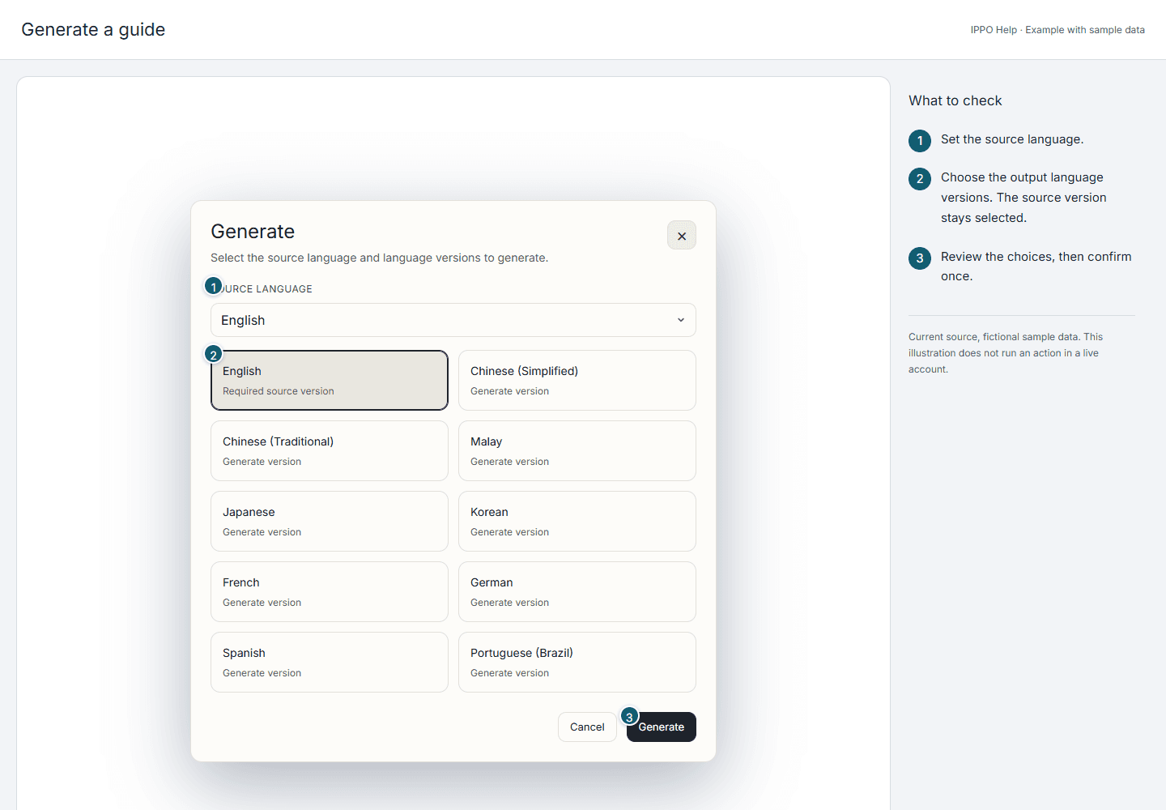Toggle the German version card
Screen dimensions: 1166x810
click(x=577, y=592)
